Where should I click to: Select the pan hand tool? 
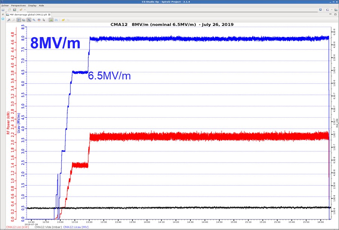(39, 20)
